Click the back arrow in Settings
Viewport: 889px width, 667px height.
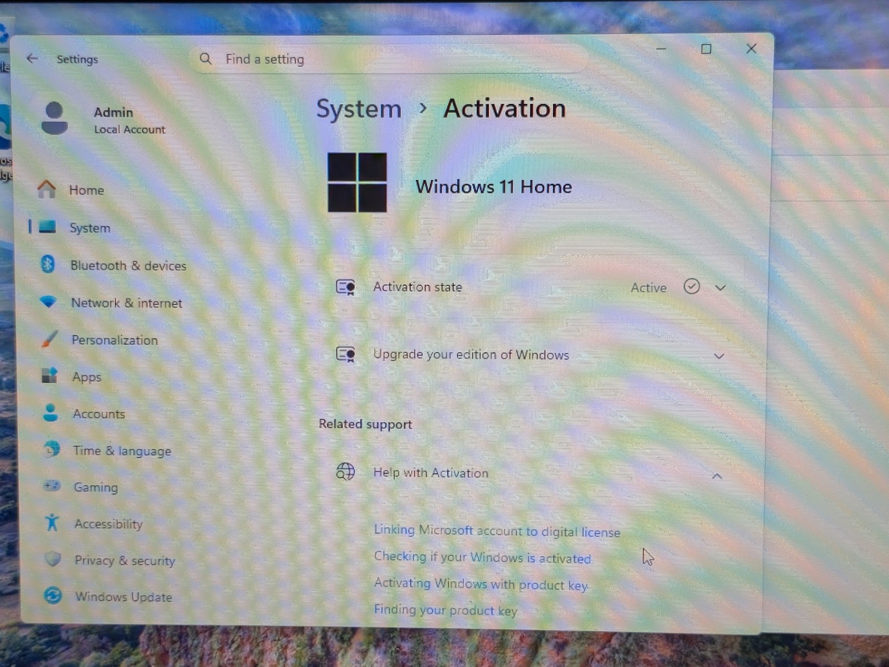[x=32, y=58]
